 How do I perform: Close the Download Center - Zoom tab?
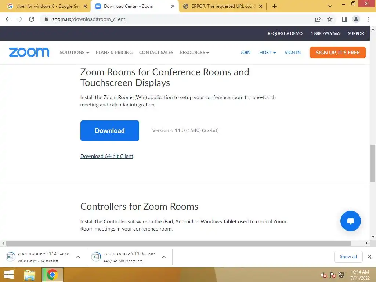pos(173,6)
